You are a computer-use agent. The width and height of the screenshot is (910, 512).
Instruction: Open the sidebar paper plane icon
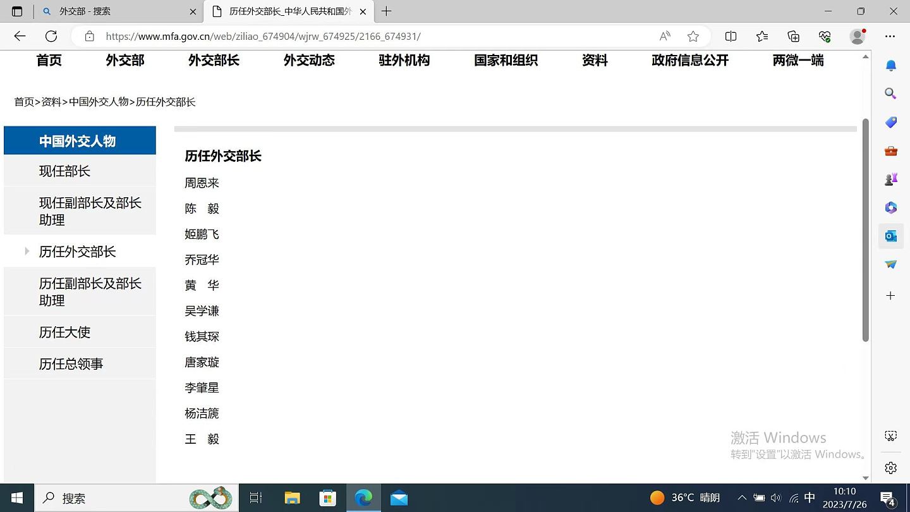click(x=890, y=264)
